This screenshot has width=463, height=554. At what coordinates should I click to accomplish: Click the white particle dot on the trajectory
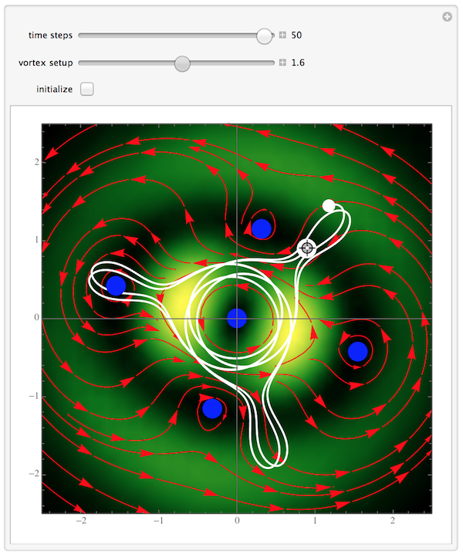click(329, 205)
